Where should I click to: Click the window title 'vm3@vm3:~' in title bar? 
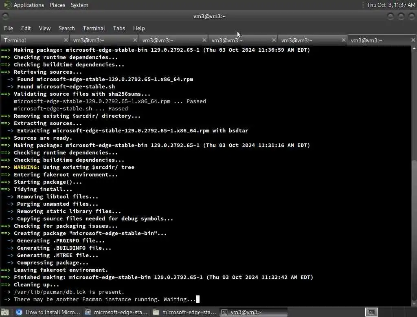pyautogui.click(x=209, y=17)
